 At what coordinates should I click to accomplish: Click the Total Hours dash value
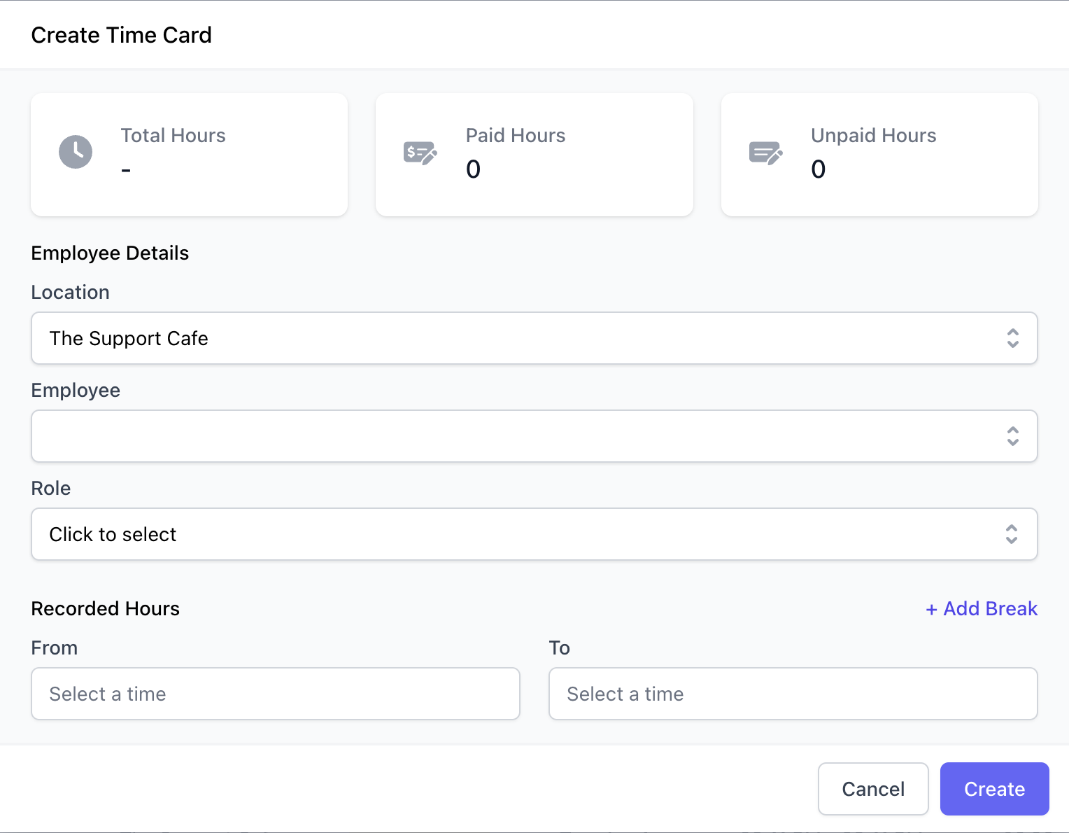point(126,170)
